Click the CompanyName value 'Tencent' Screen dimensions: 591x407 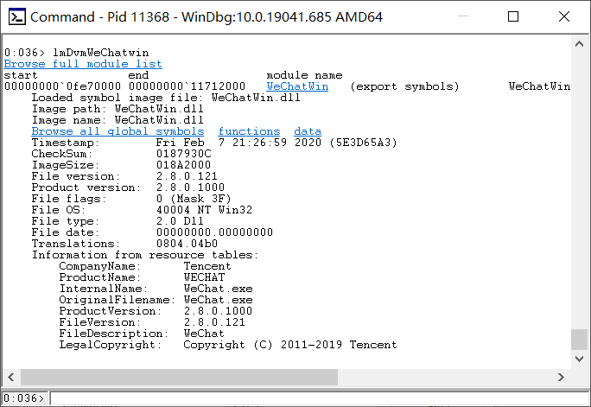[x=207, y=266]
